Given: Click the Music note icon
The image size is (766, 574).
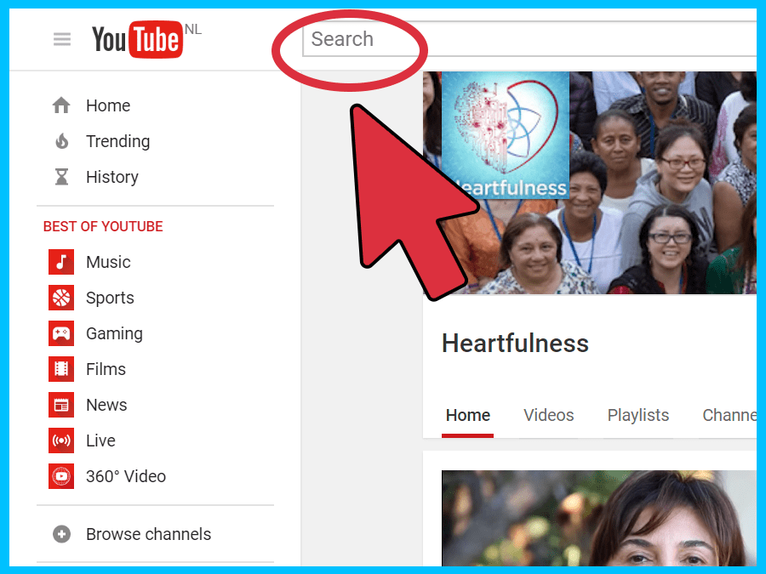Looking at the screenshot, I should click(61, 262).
